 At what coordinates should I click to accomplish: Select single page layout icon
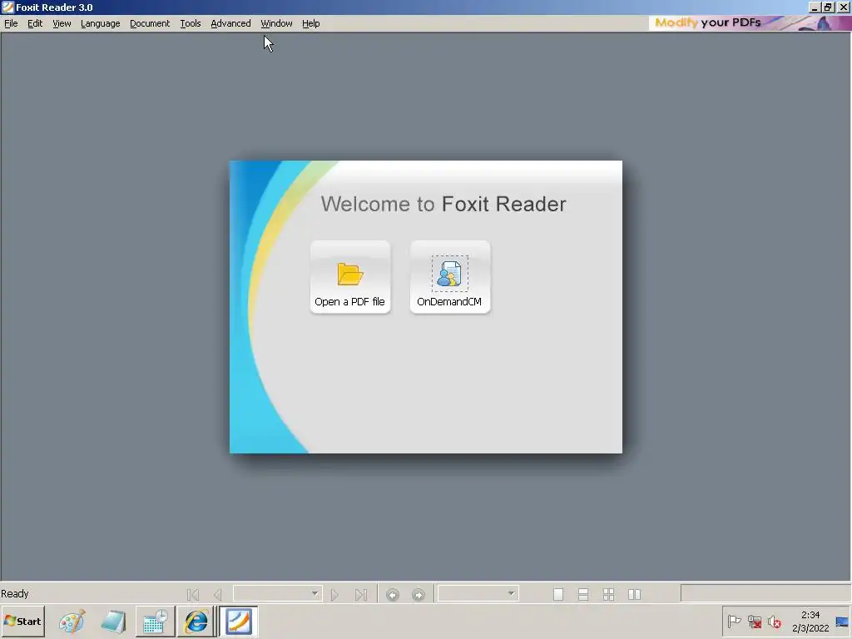pyautogui.click(x=558, y=594)
